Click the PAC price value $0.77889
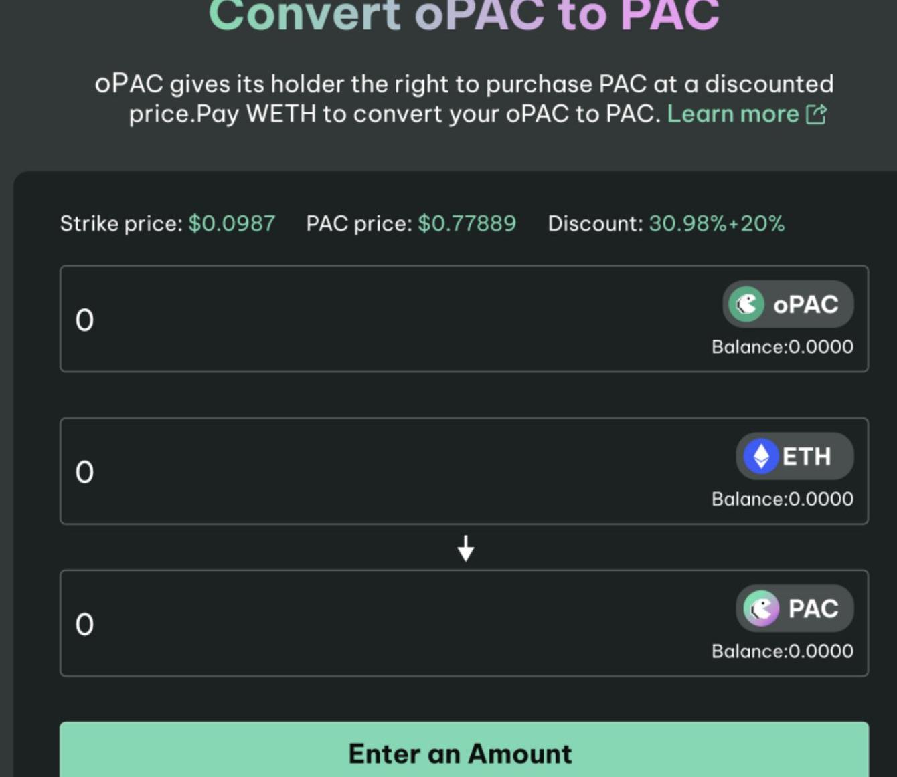 pyautogui.click(x=467, y=223)
